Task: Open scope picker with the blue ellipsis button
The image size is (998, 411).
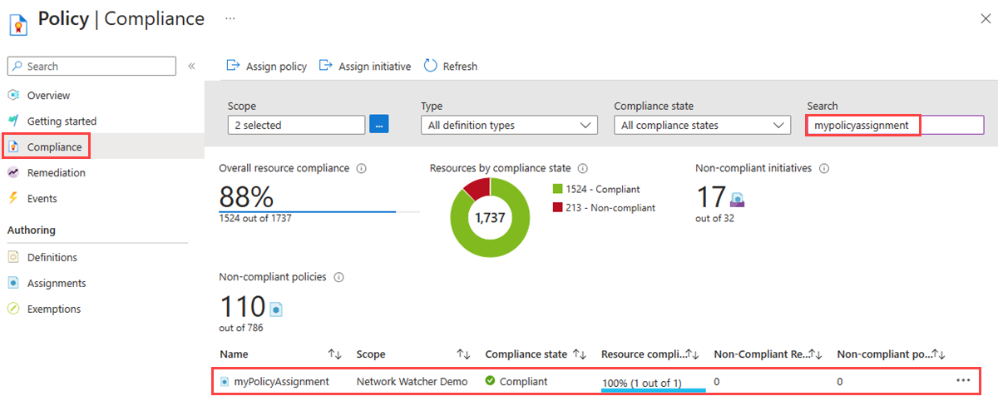Action: [x=379, y=125]
